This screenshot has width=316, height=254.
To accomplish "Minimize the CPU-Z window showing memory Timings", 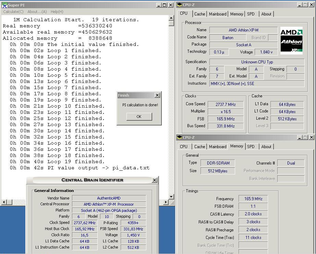I will [x=300, y=137].
